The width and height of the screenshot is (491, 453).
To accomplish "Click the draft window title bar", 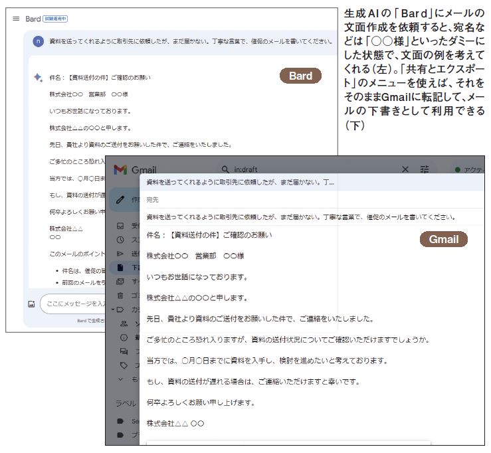I will [312, 182].
